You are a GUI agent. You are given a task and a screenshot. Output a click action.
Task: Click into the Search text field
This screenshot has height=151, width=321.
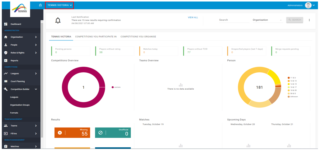pyautogui.click(x=234, y=20)
